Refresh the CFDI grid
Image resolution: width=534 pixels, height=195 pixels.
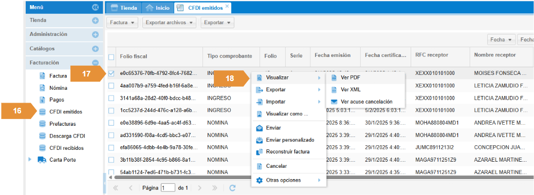(x=233, y=188)
